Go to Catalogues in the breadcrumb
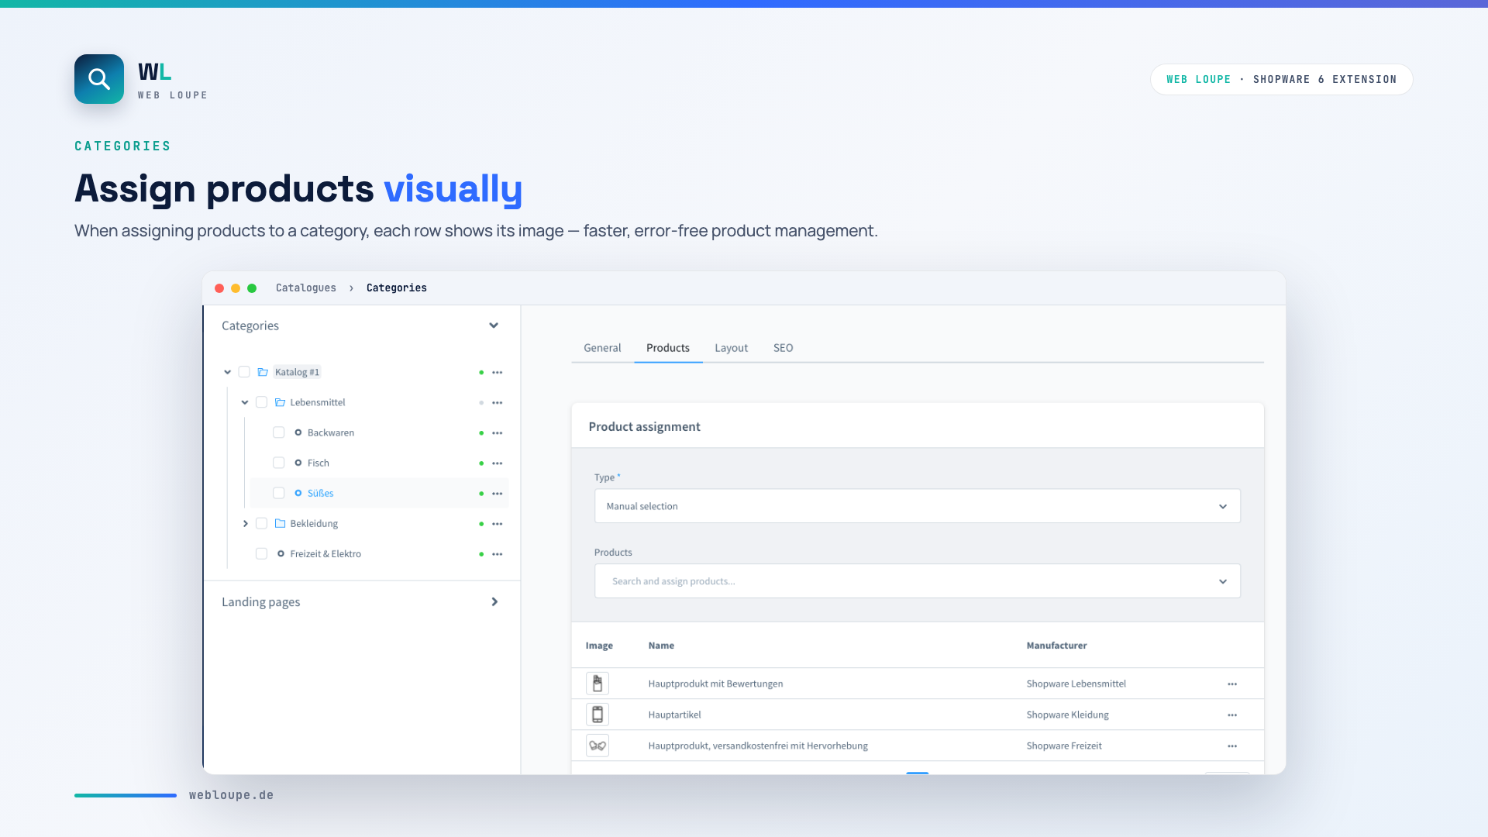1488x837 pixels. [306, 288]
